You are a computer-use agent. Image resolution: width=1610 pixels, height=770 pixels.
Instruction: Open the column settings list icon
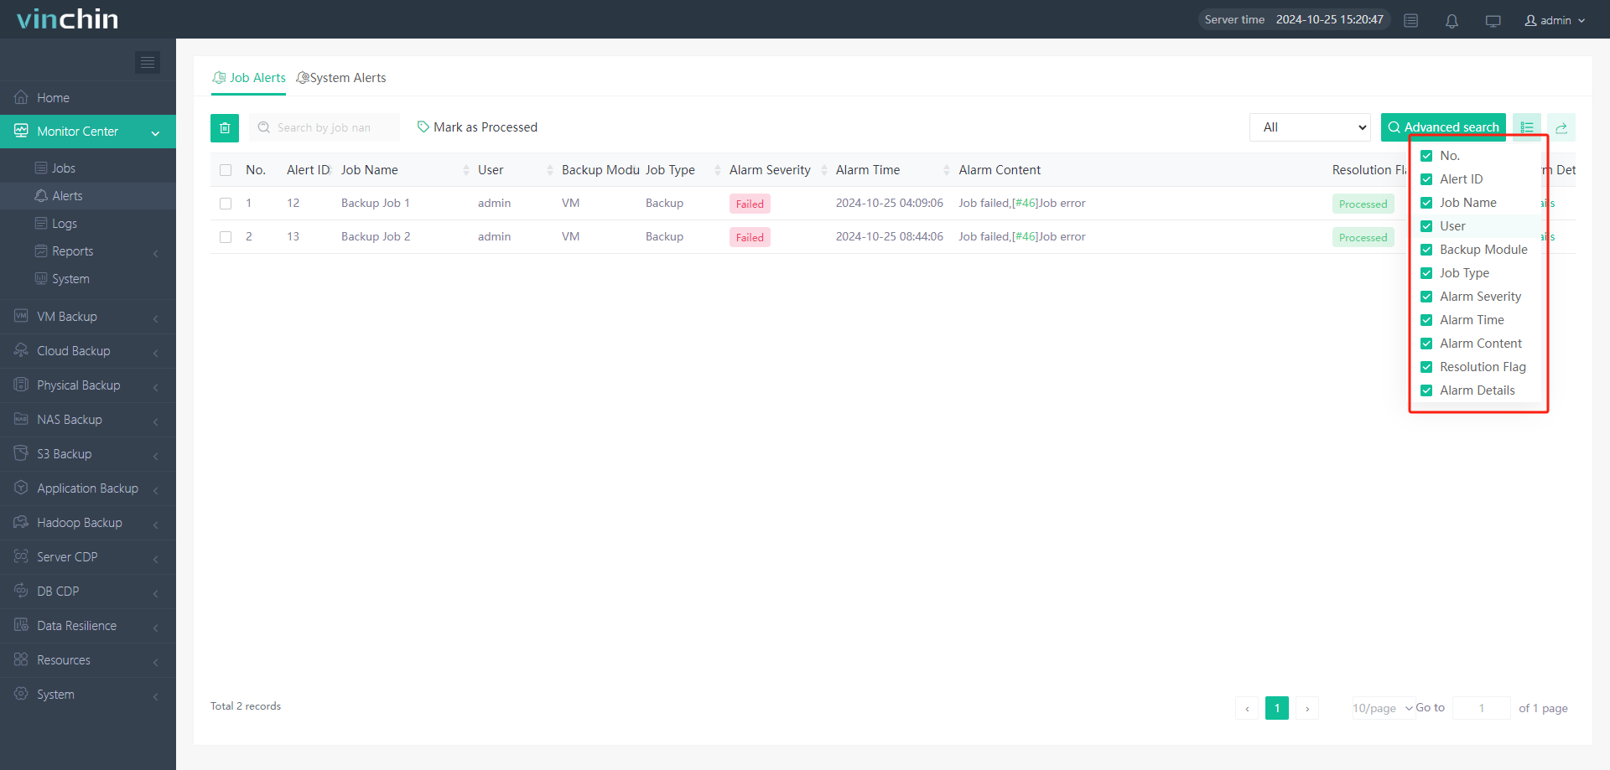click(1526, 128)
